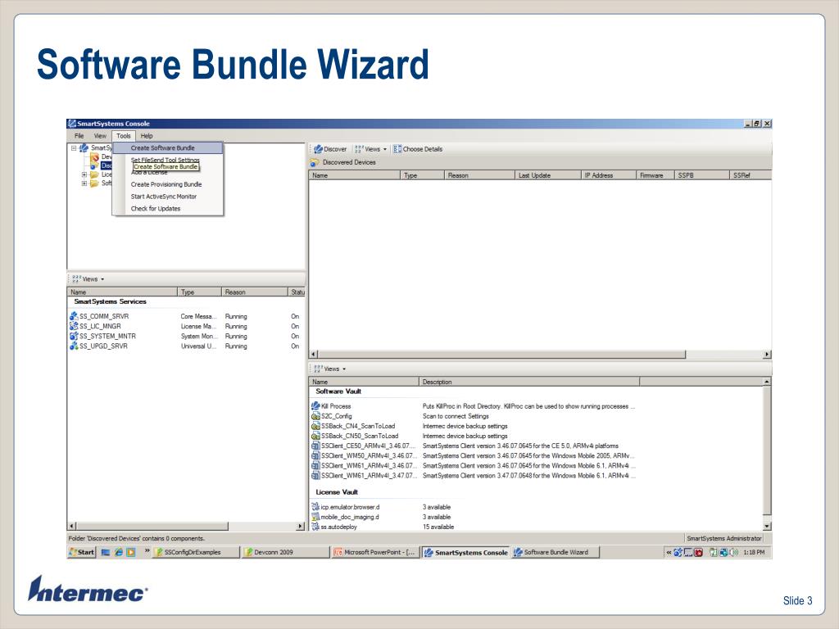Click services list horizontal scrollbar thumb

(152, 527)
